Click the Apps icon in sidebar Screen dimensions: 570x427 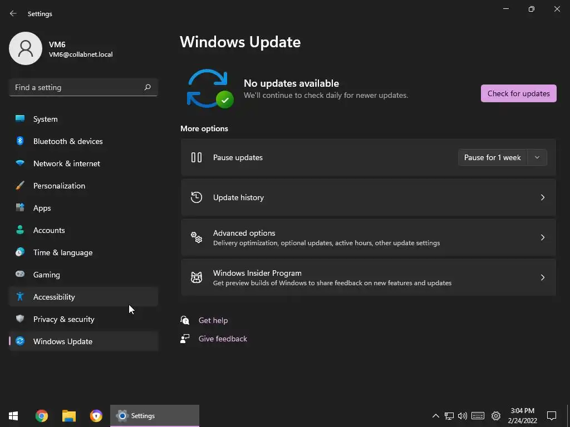(20, 207)
